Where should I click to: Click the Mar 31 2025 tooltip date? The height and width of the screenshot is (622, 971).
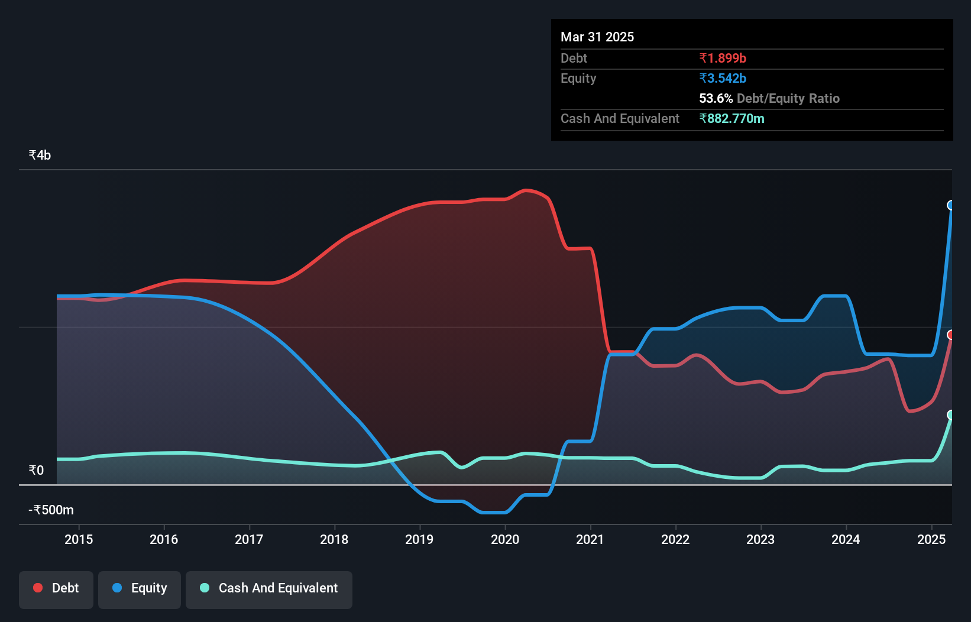(x=597, y=37)
